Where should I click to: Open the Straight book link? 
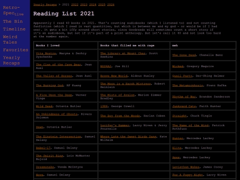(x=180, y=116)
